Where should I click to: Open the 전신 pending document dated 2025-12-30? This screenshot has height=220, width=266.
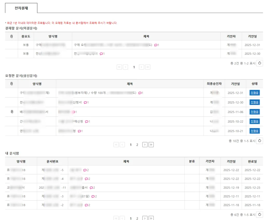[86, 54]
